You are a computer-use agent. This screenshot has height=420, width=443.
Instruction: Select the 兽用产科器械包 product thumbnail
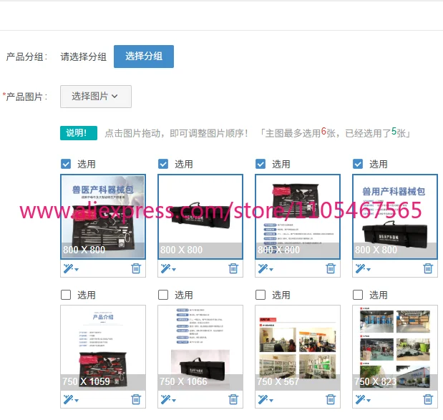tap(395, 217)
